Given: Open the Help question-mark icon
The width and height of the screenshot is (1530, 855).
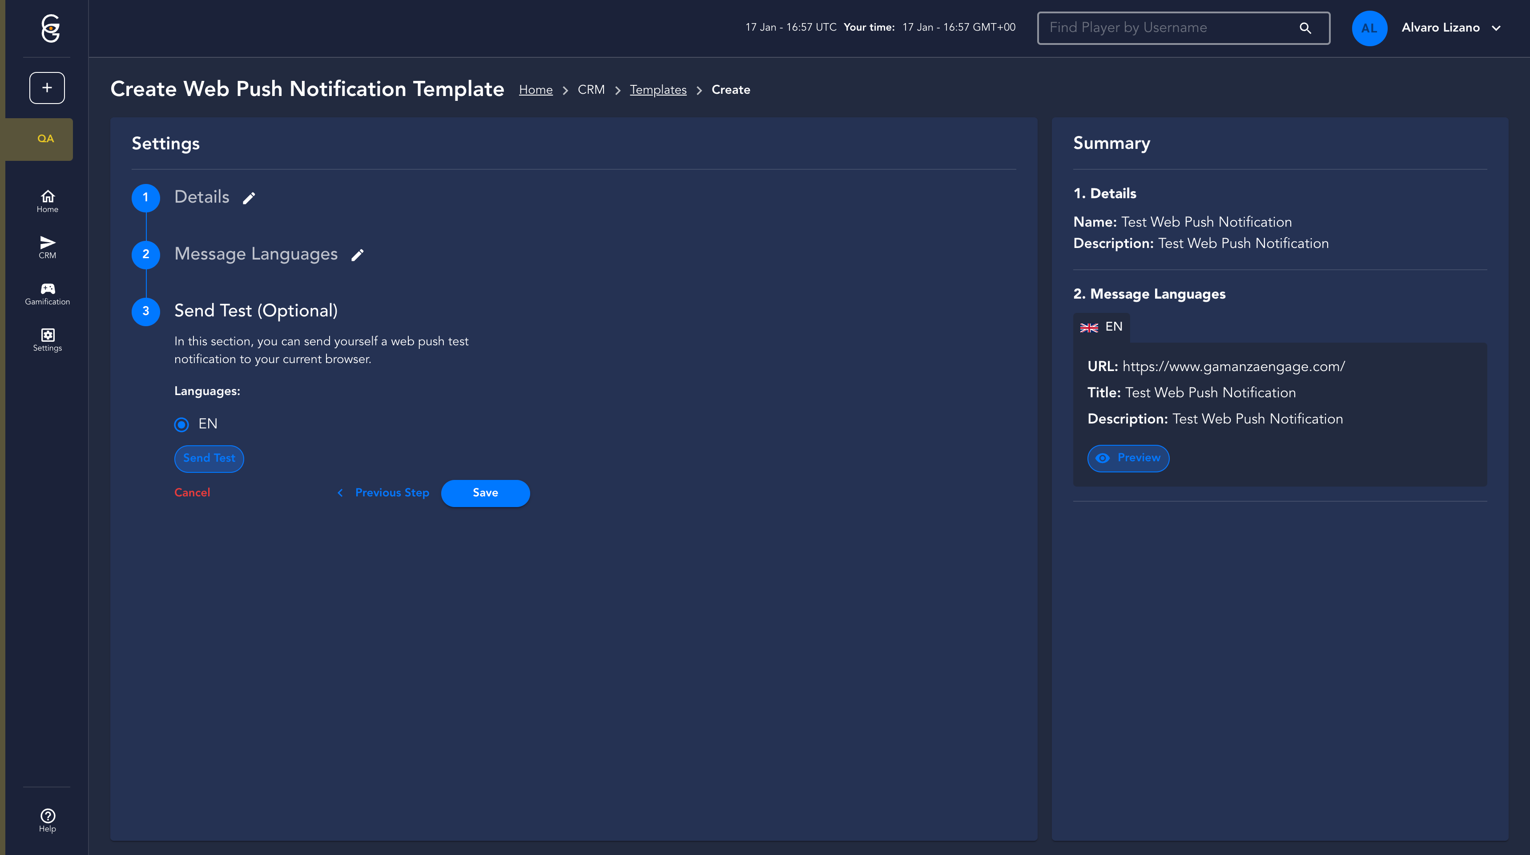Looking at the screenshot, I should pyautogui.click(x=48, y=820).
